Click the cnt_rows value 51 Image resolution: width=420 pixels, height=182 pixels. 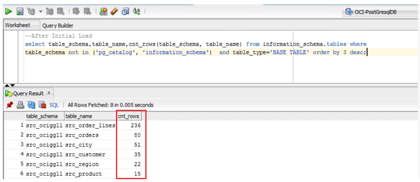[137, 145]
